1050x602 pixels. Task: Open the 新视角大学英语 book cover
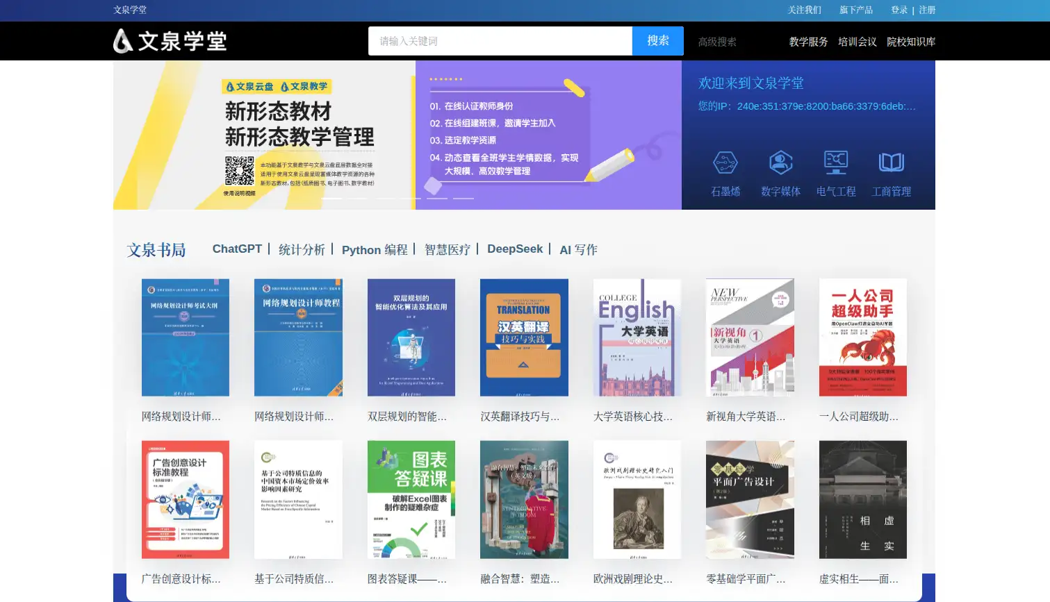[750, 337]
